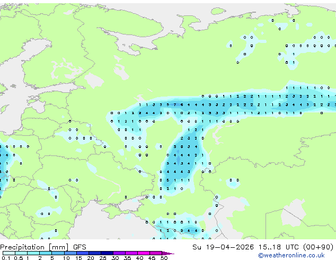Pick the 30–35 mm violet swatch
Viewport: 336px width, 260px height.
point(119,253)
